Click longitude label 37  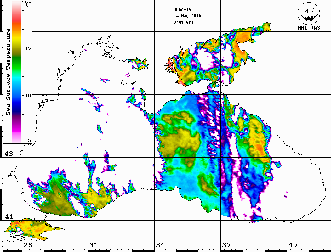226,245
